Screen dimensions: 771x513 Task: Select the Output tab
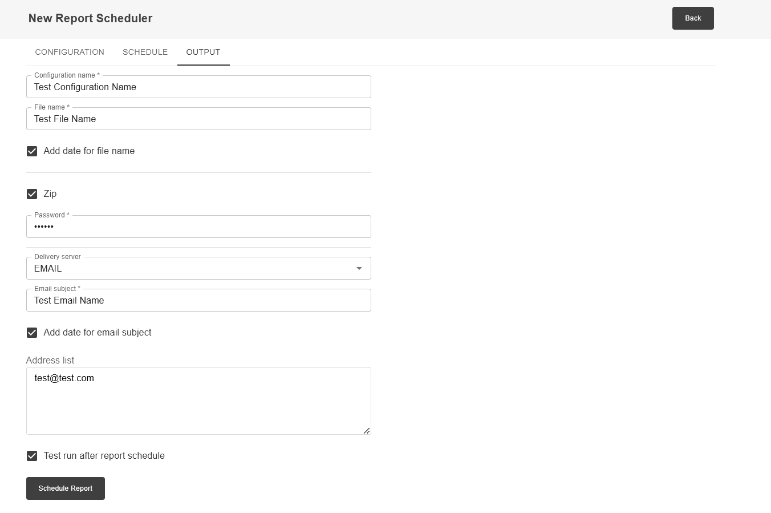point(203,52)
